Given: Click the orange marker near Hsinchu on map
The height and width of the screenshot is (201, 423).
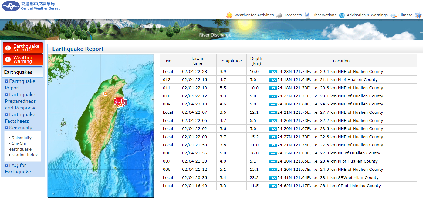Looking at the screenshot, I should [x=105, y=94].
